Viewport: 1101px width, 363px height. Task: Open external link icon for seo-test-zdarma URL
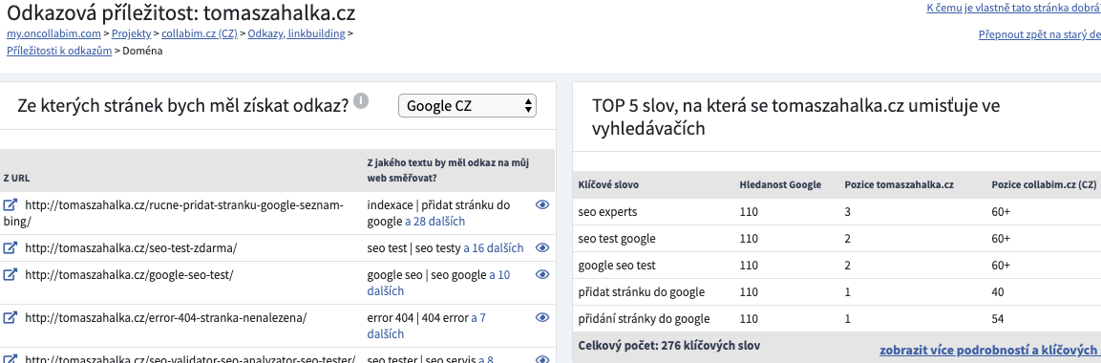point(10,247)
